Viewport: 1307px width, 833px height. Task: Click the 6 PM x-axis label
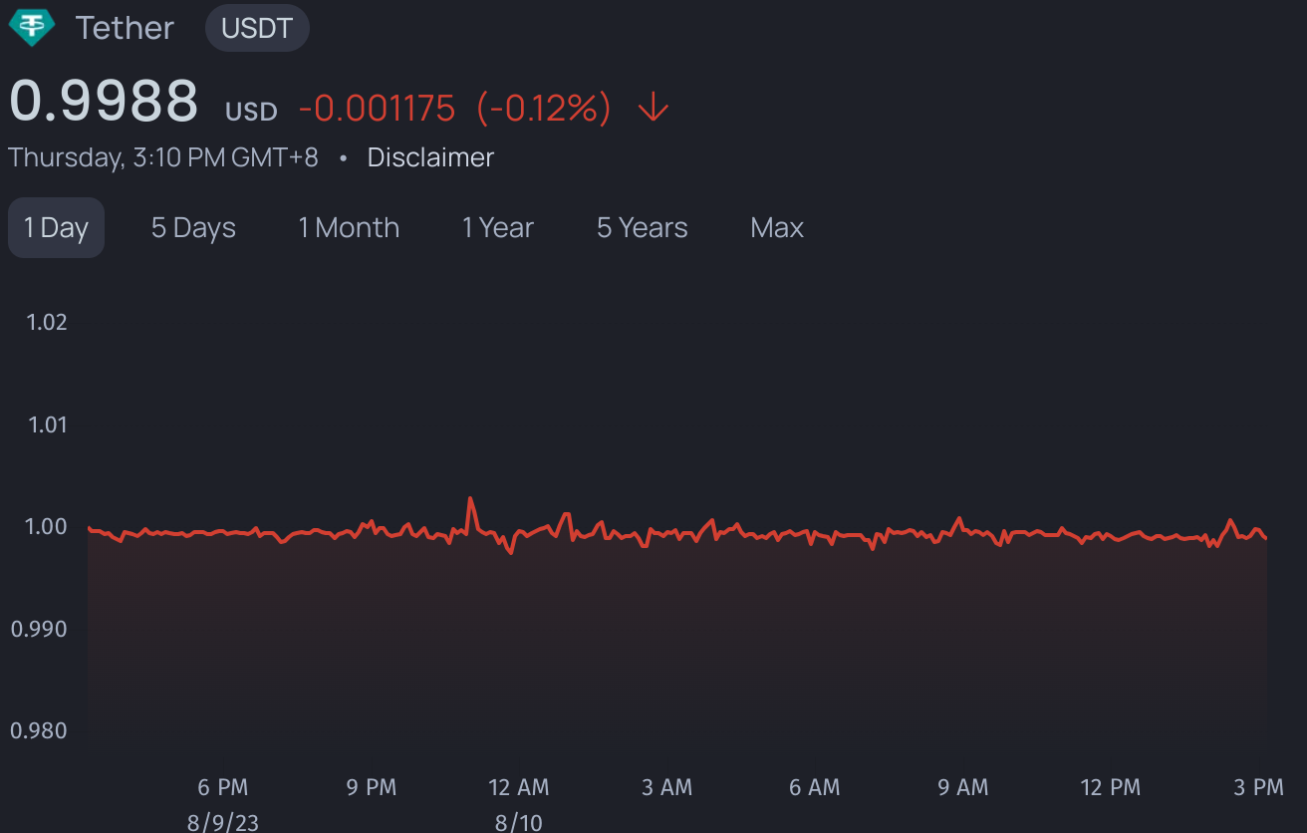pyautogui.click(x=223, y=787)
